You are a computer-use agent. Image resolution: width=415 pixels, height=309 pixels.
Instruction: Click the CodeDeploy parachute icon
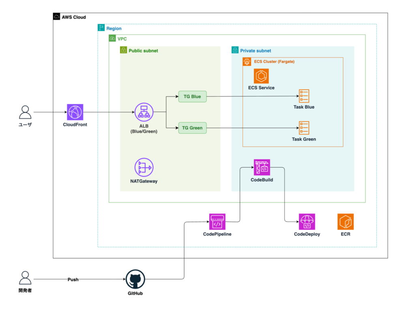(x=307, y=222)
